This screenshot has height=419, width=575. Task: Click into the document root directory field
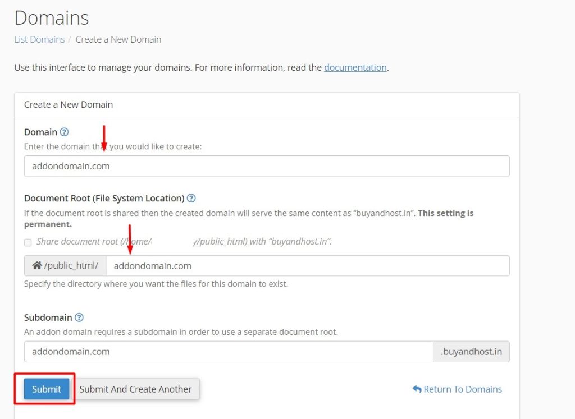(307, 266)
